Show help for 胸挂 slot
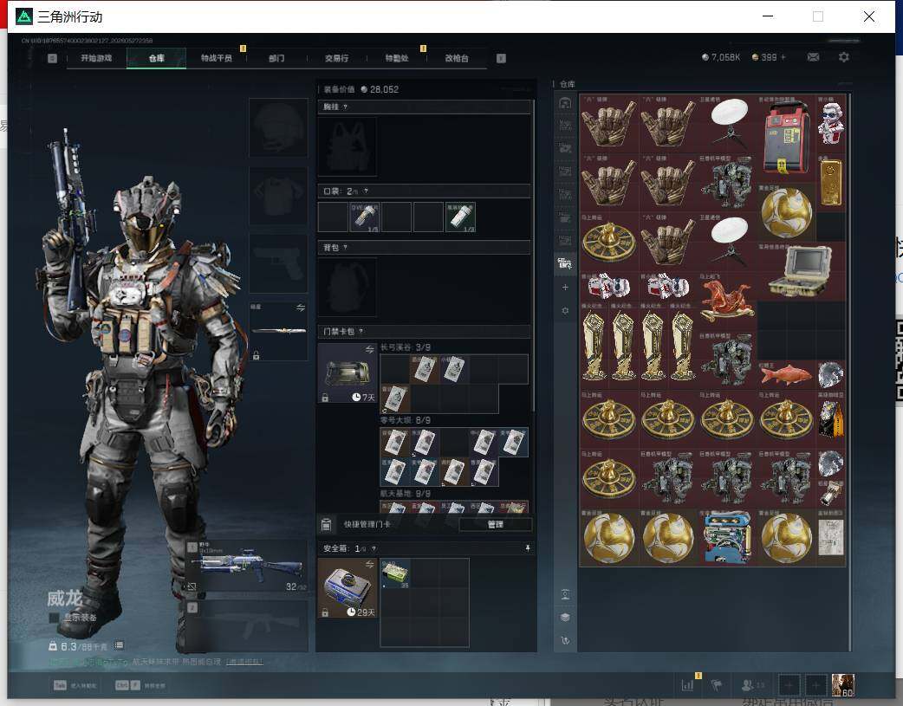 tap(345, 107)
